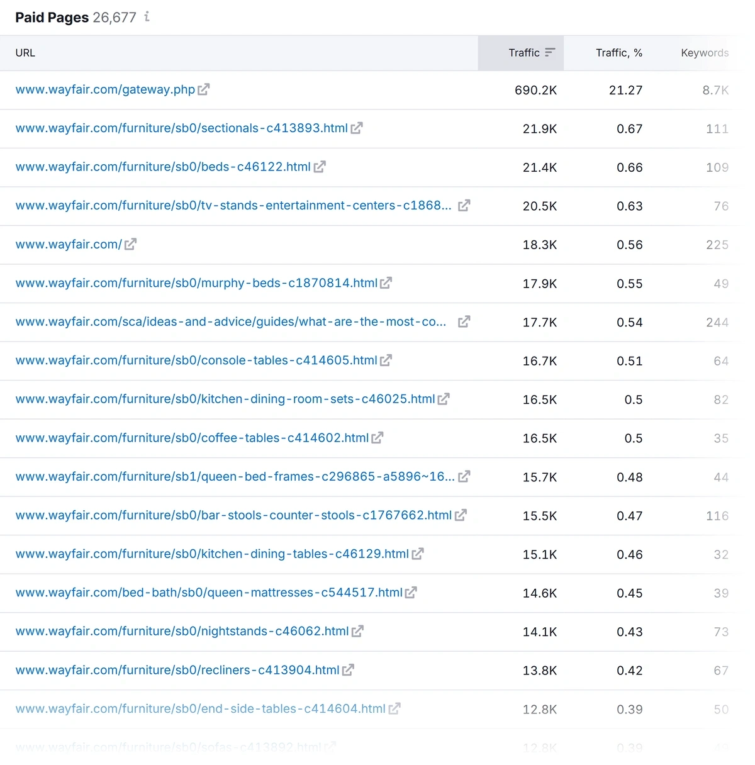The width and height of the screenshot is (755, 765).
Task: Visit the murphy-beds-c1870814.html link
Action: tap(196, 283)
